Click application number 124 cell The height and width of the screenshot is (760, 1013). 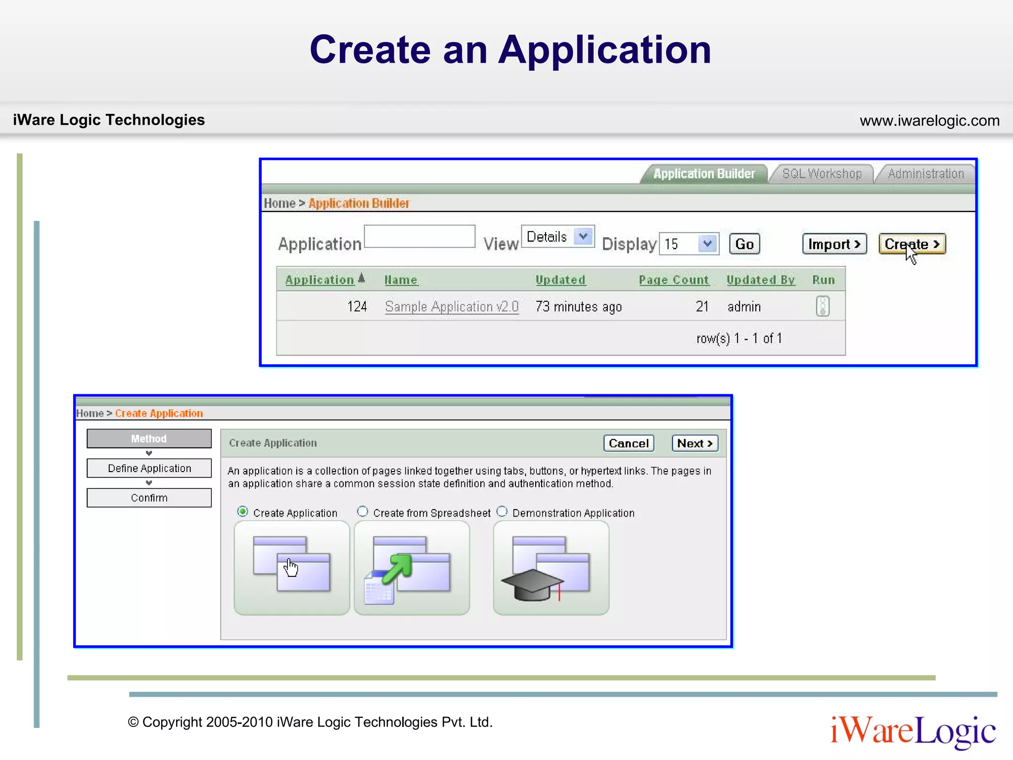coord(357,307)
